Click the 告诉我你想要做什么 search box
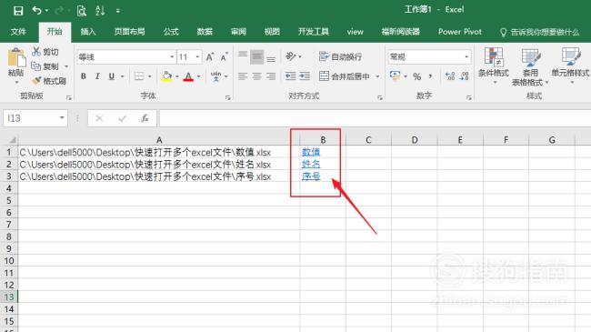 click(540, 32)
